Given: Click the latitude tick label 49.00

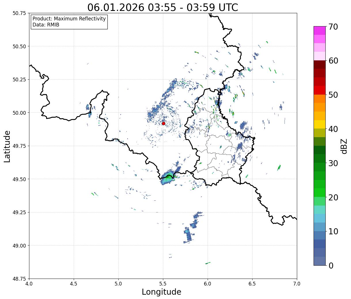Looking at the screenshot, I should [19, 246].
